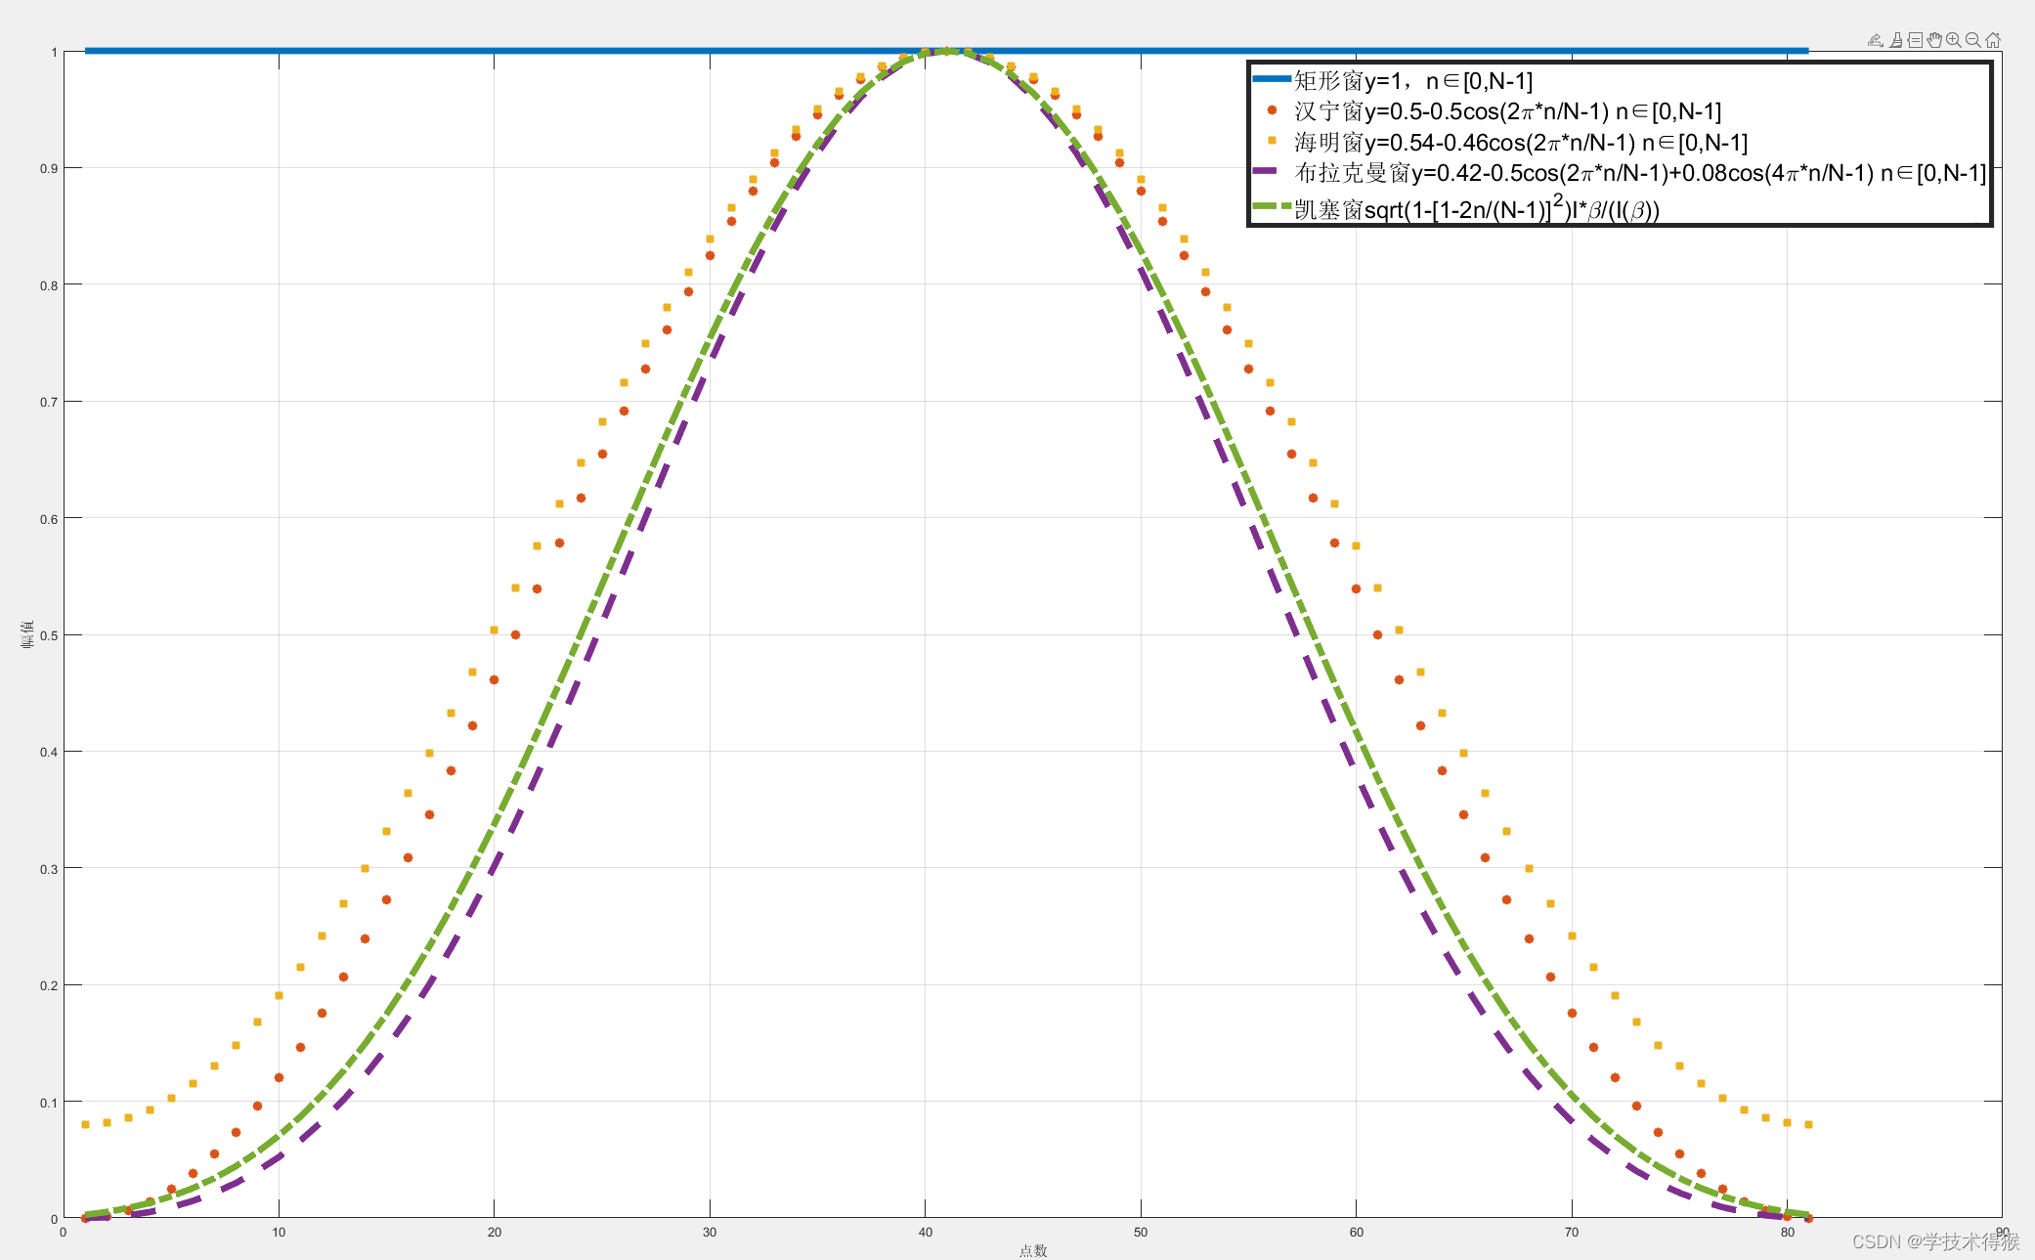This screenshot has width=2035, height=1260.
Task: Activate the zoom out magnifier
Action: [1972, 40]
